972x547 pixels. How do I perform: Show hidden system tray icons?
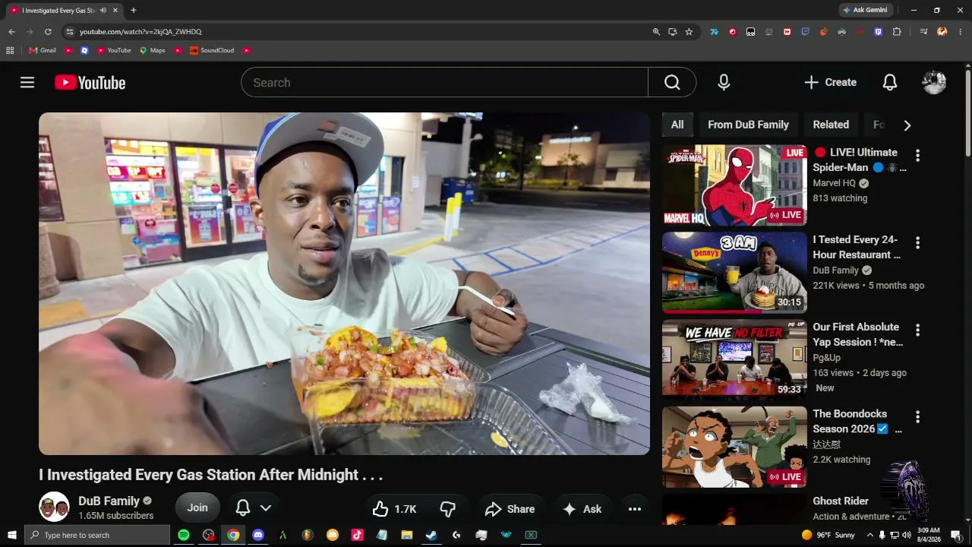870,535
